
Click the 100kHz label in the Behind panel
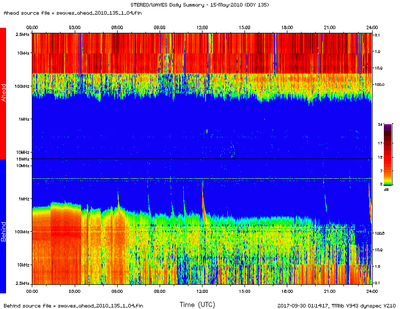(x=23, y=232)
